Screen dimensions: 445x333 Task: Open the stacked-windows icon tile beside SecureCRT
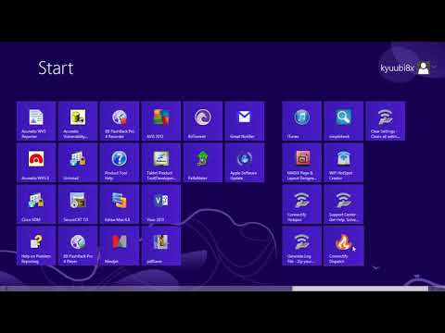click(x=120, y=204)
